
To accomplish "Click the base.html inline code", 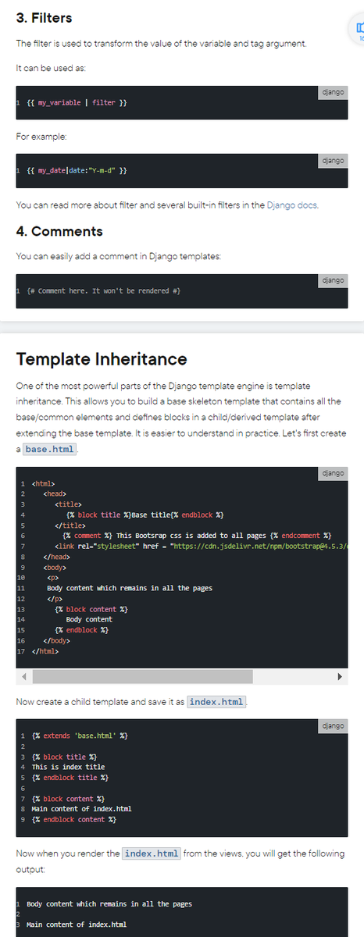I will pyautogui.click(x=49, y=449).
